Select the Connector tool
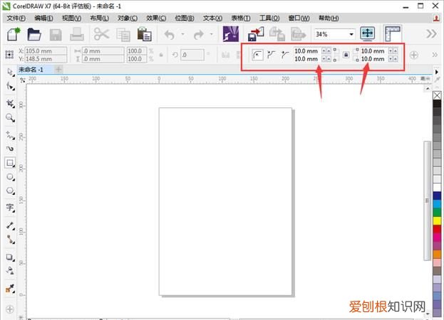This screenshot has width=444, height=320. [x=11, y=239]
